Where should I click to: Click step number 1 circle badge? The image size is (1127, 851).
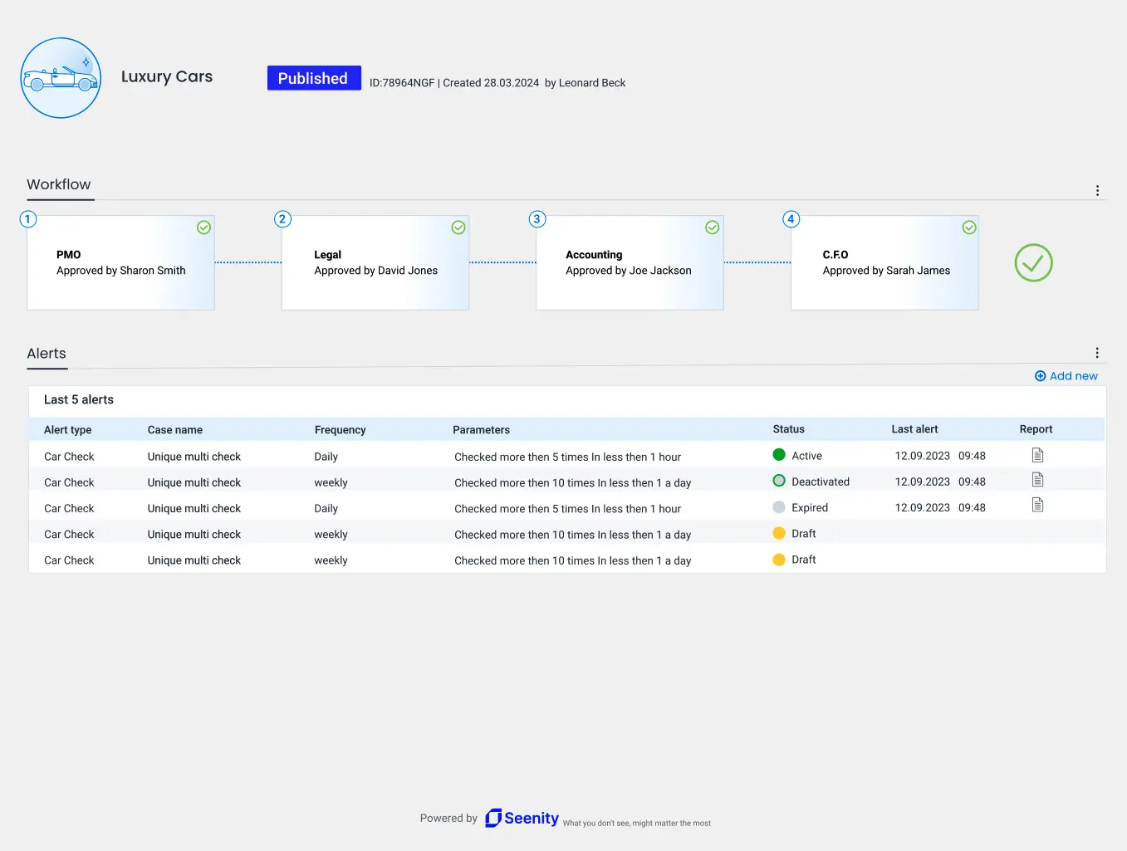point(27,219)
